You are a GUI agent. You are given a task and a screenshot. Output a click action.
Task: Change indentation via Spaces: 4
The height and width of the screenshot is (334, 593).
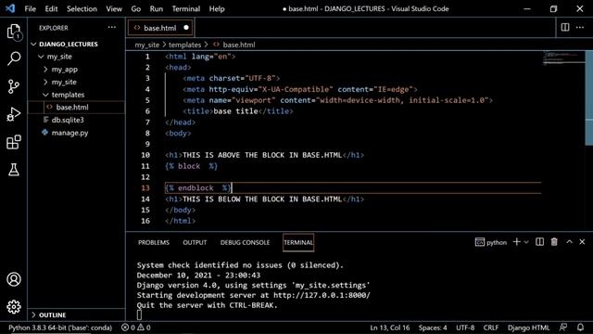433,328
